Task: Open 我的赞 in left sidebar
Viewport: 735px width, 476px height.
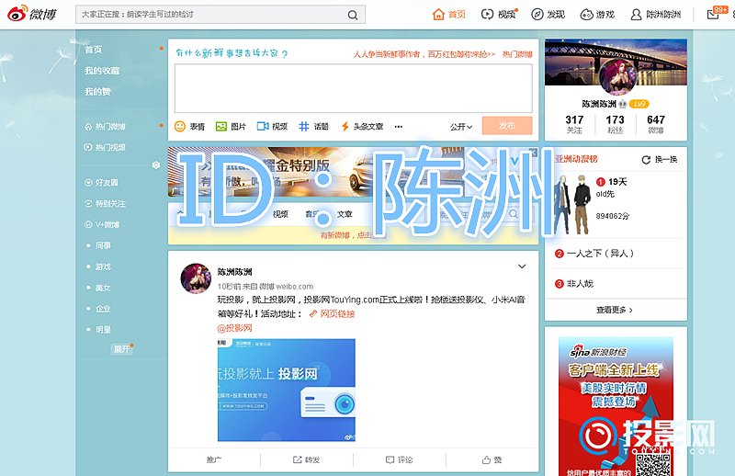Action: pyautogui.click(x=97, y=92)
